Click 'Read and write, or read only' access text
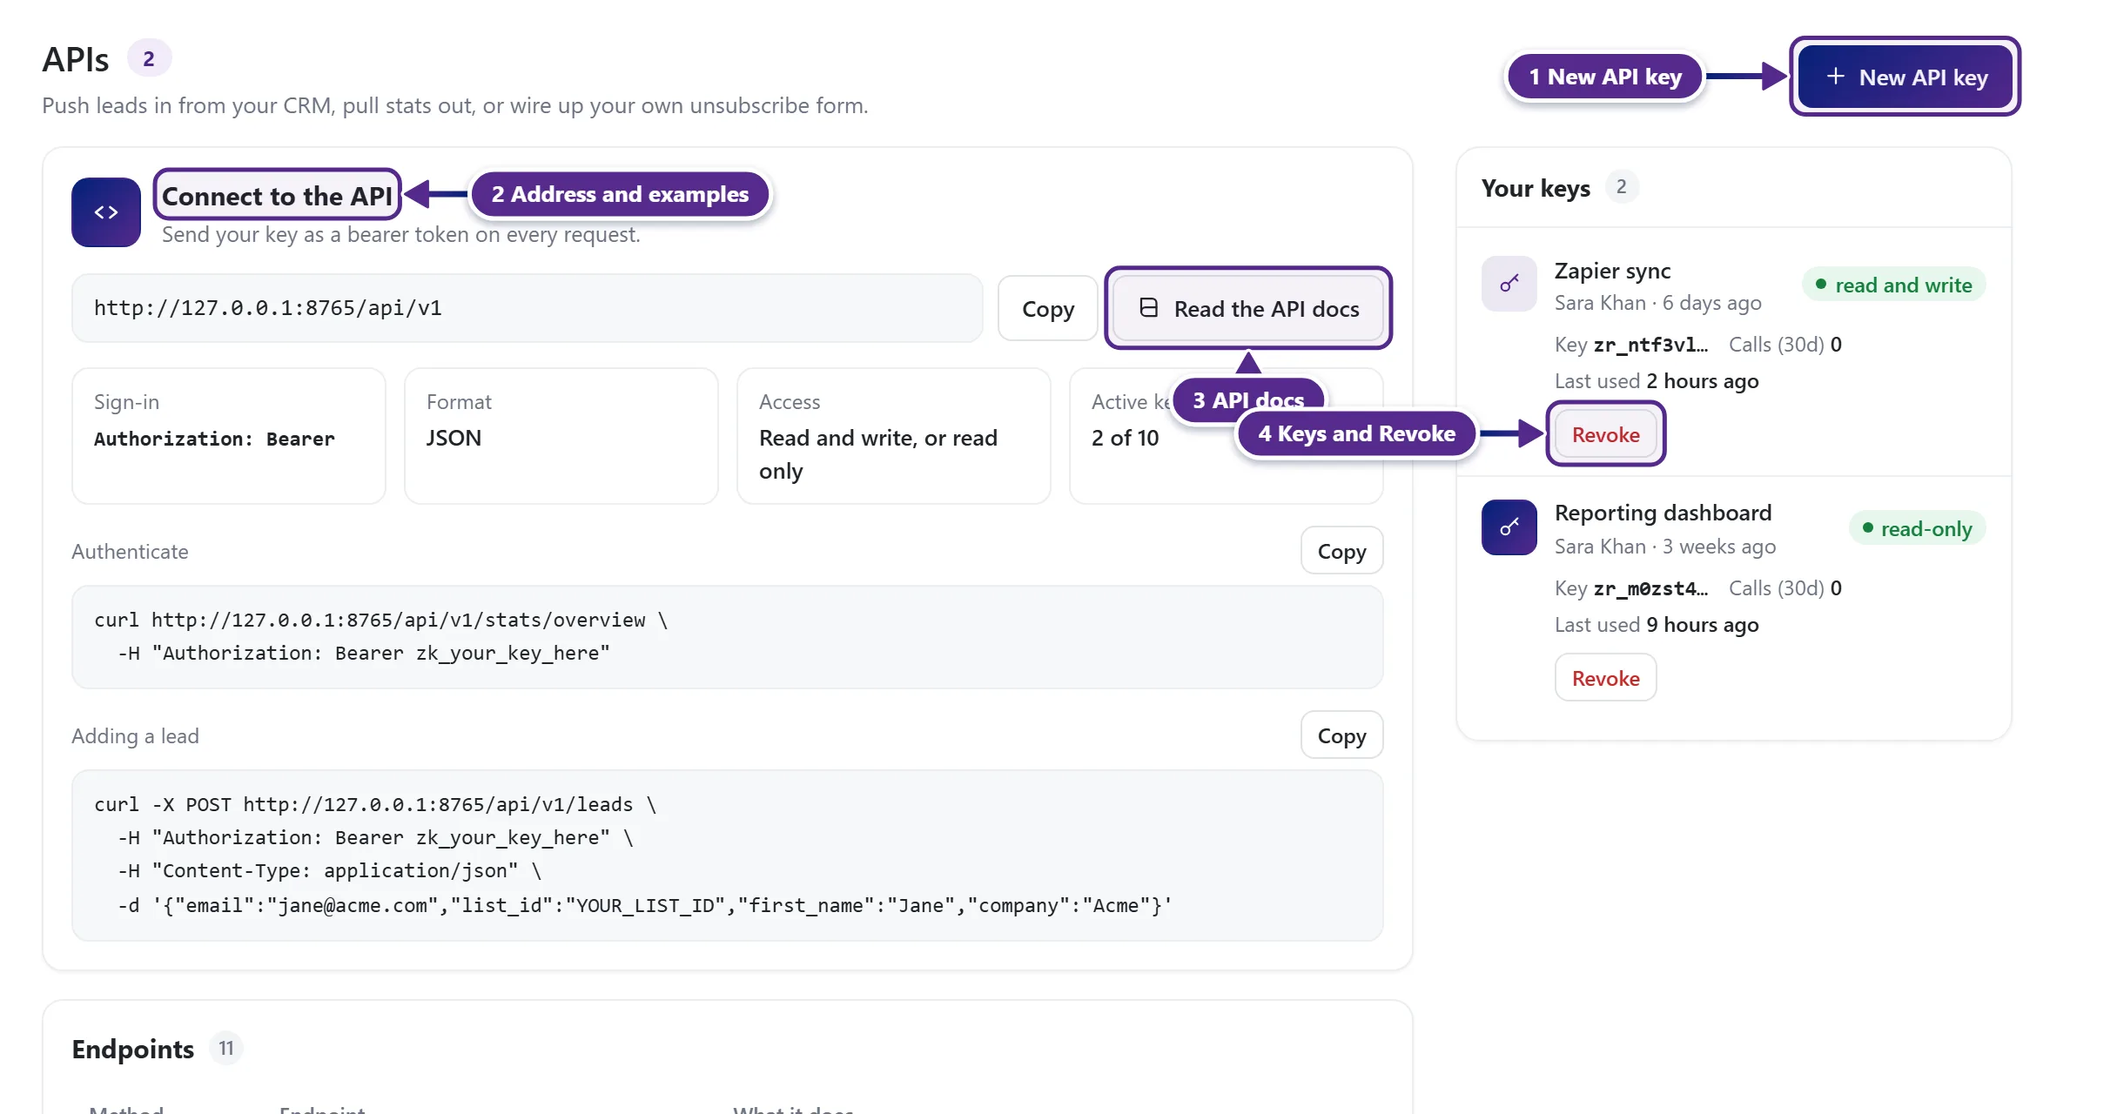 [878, 454]
